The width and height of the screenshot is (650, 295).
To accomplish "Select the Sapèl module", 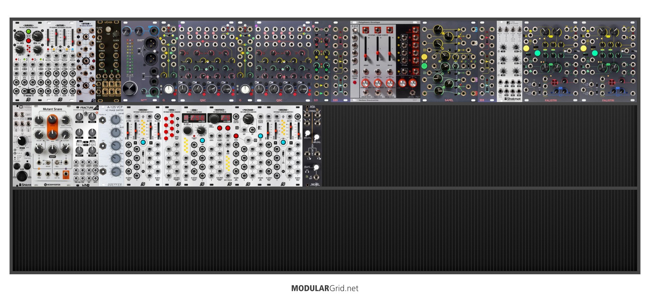I will 449,62.
